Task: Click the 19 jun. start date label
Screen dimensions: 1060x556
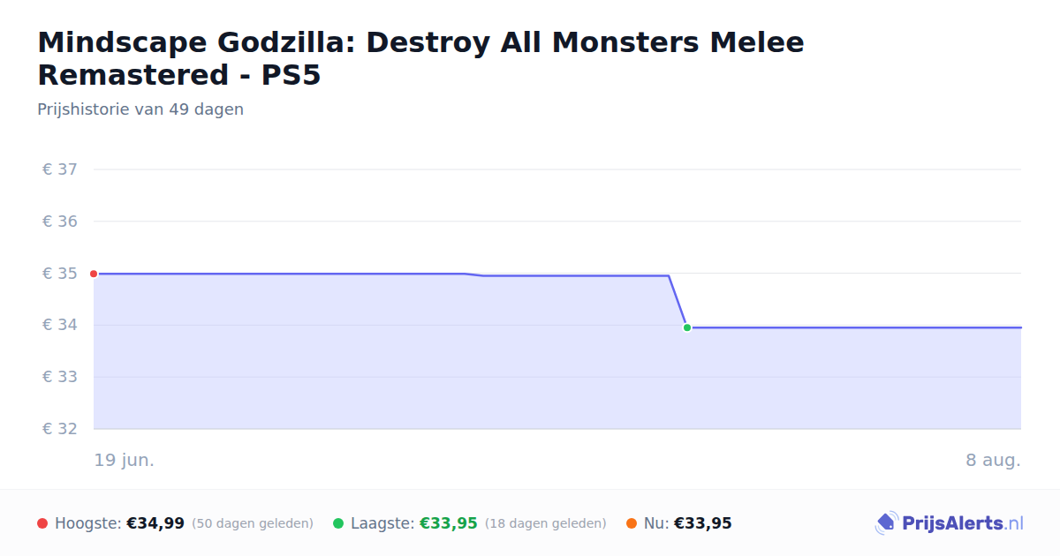Action: pos(125,461)
